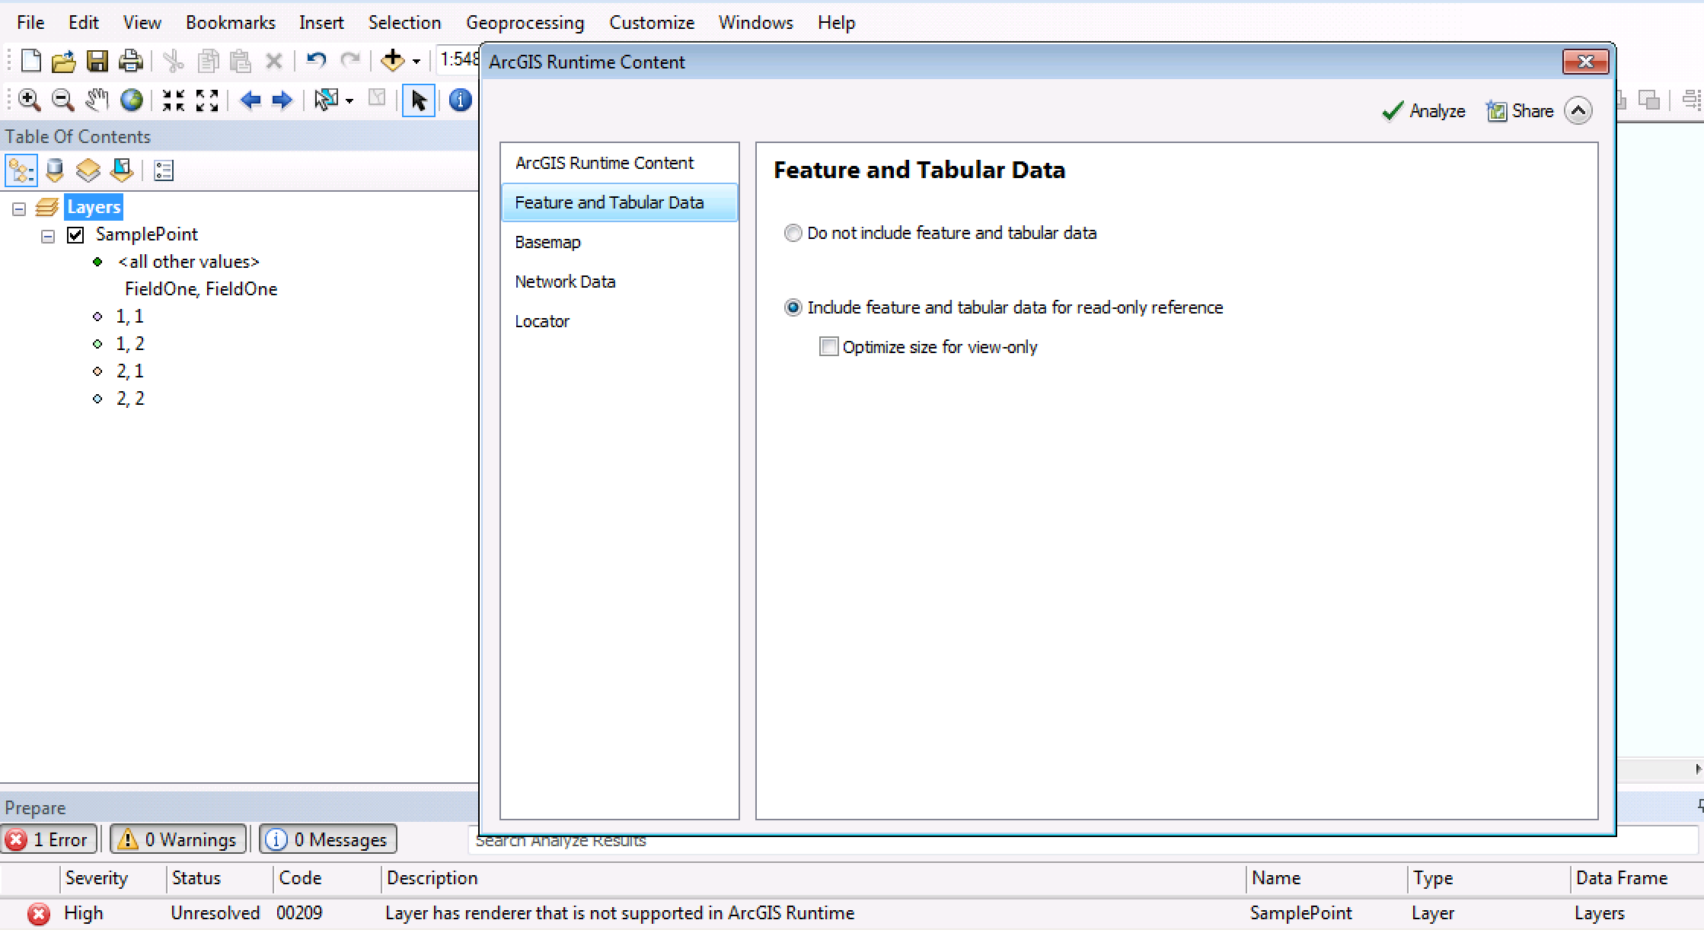Select ArcGIS Runtime Content page

[x=619, y=163]
